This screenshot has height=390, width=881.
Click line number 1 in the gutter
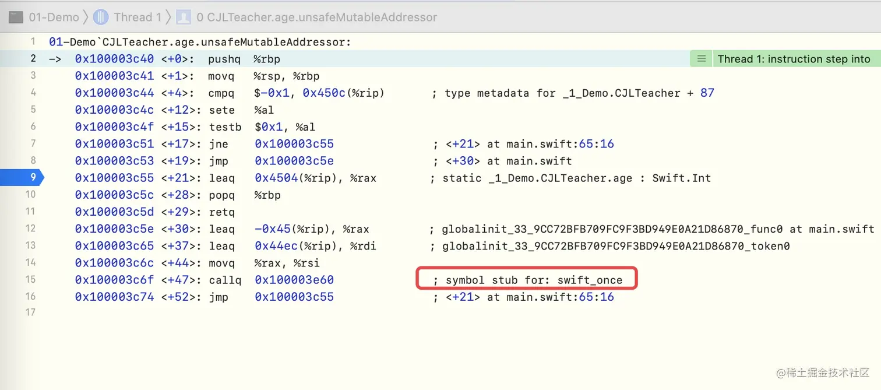[33, 41]
